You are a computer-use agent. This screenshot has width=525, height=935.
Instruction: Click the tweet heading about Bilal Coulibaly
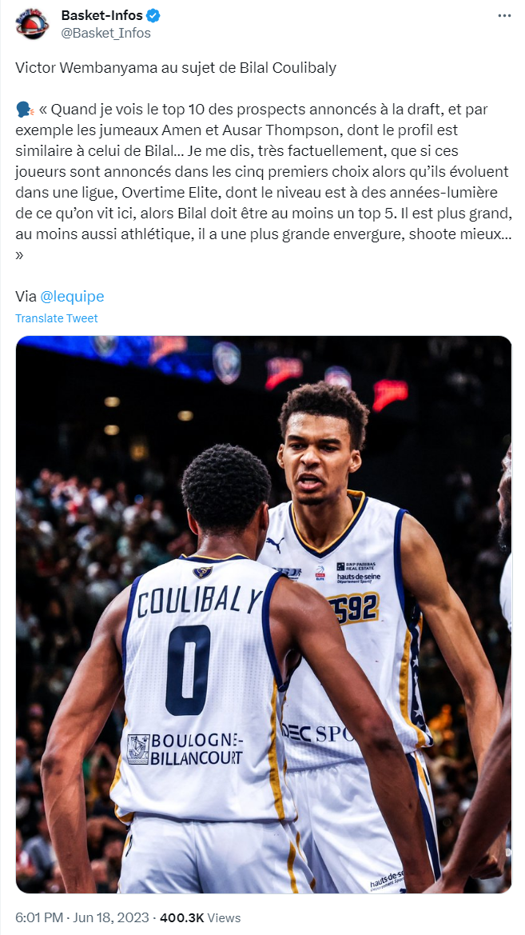(176, 68)
